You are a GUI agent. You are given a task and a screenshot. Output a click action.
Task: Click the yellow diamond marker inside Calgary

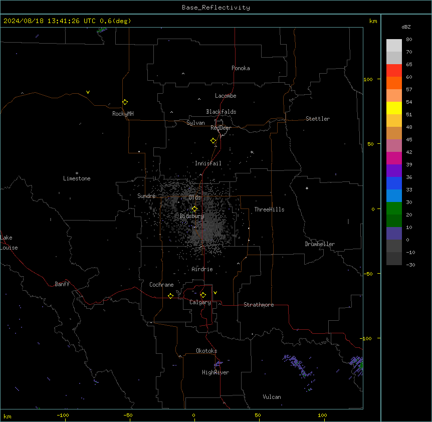coord(203,295)
